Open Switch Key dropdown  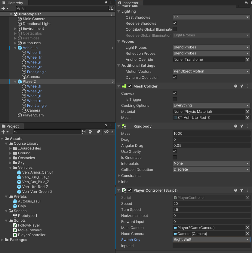pyautogui.click(x=211, y=239)
